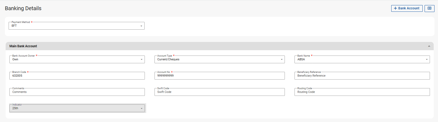
Task: Click the Routing Code field
Action: coord(362,92)
